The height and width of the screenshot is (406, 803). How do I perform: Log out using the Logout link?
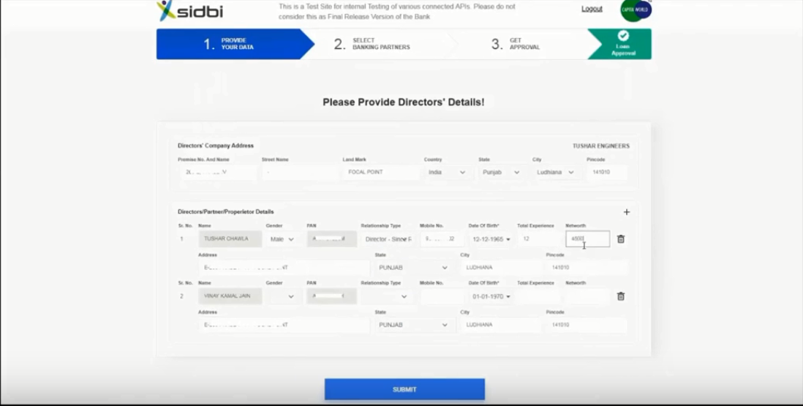(x=592, y=9)
